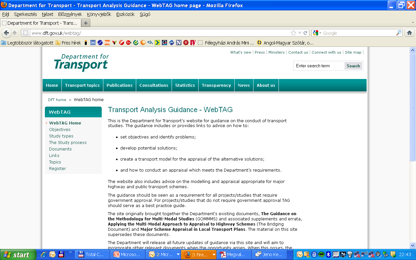The image size is (416, 260).
Task: Open the Előzmények menu
Action: (70, 14)
